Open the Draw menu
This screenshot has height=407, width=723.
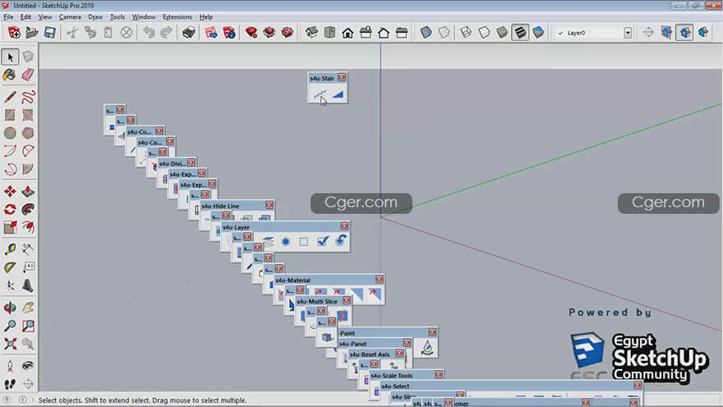tap(95, 16)
